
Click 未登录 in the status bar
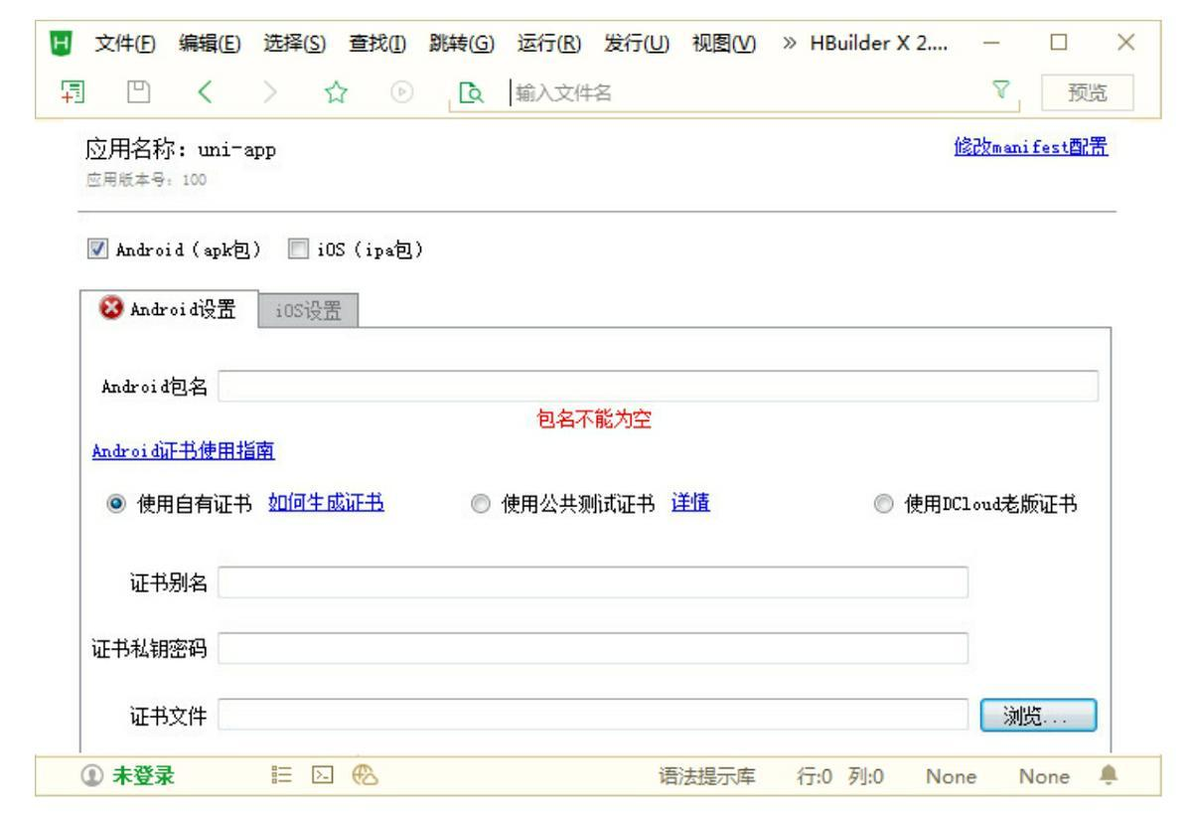click(x=142, y=775)
